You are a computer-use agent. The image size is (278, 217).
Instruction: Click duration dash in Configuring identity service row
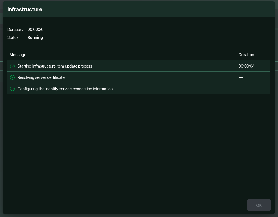[x=240, y=89]
